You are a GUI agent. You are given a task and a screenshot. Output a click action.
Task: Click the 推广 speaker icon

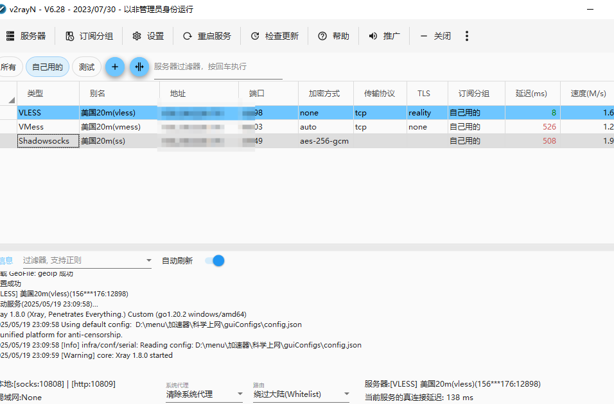[373, 37]
